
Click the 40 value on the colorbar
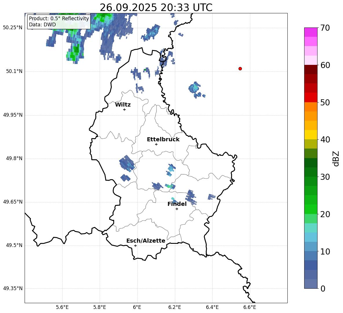[x=325, y=140]
